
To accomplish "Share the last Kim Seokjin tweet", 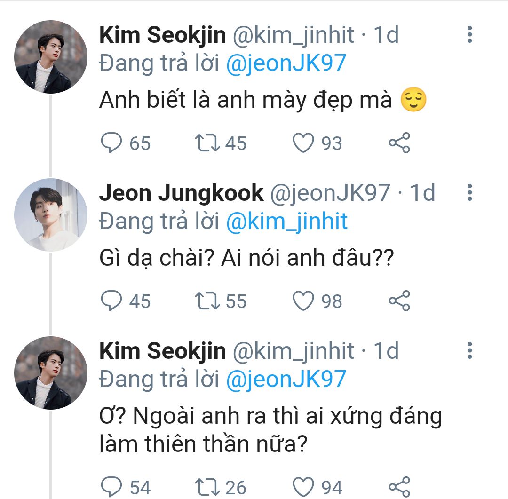I will click(399, 487).
